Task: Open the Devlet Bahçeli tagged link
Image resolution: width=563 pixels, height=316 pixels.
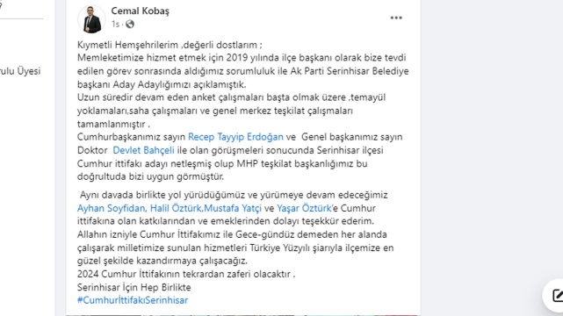Action: coord(143,150)
